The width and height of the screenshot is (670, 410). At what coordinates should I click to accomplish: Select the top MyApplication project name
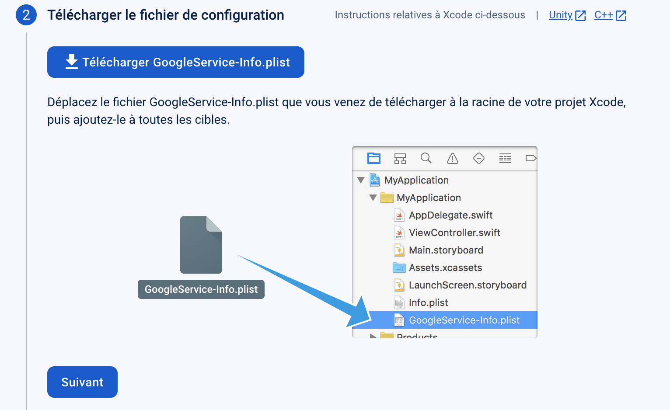416,180
